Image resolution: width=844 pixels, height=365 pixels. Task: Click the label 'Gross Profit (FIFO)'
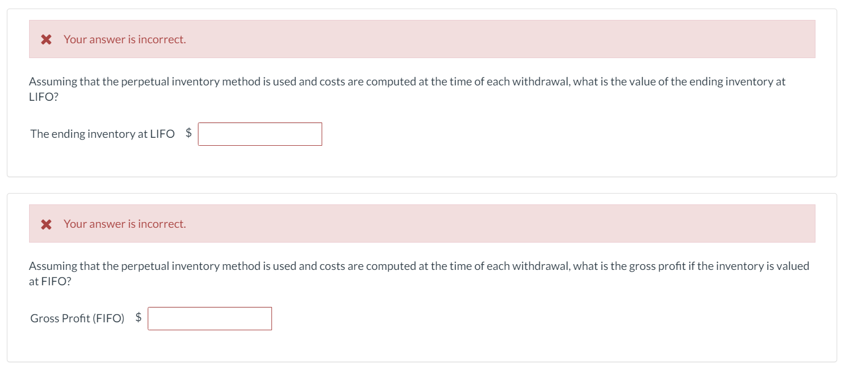(78, 318)
